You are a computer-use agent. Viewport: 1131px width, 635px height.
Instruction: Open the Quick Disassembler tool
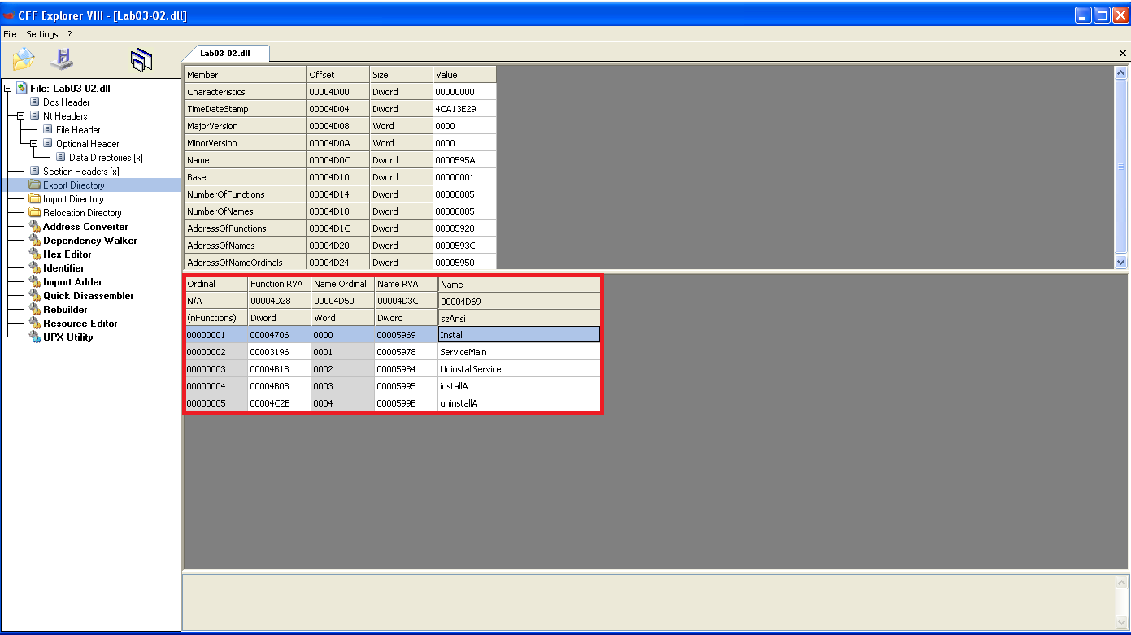(88, 296)
